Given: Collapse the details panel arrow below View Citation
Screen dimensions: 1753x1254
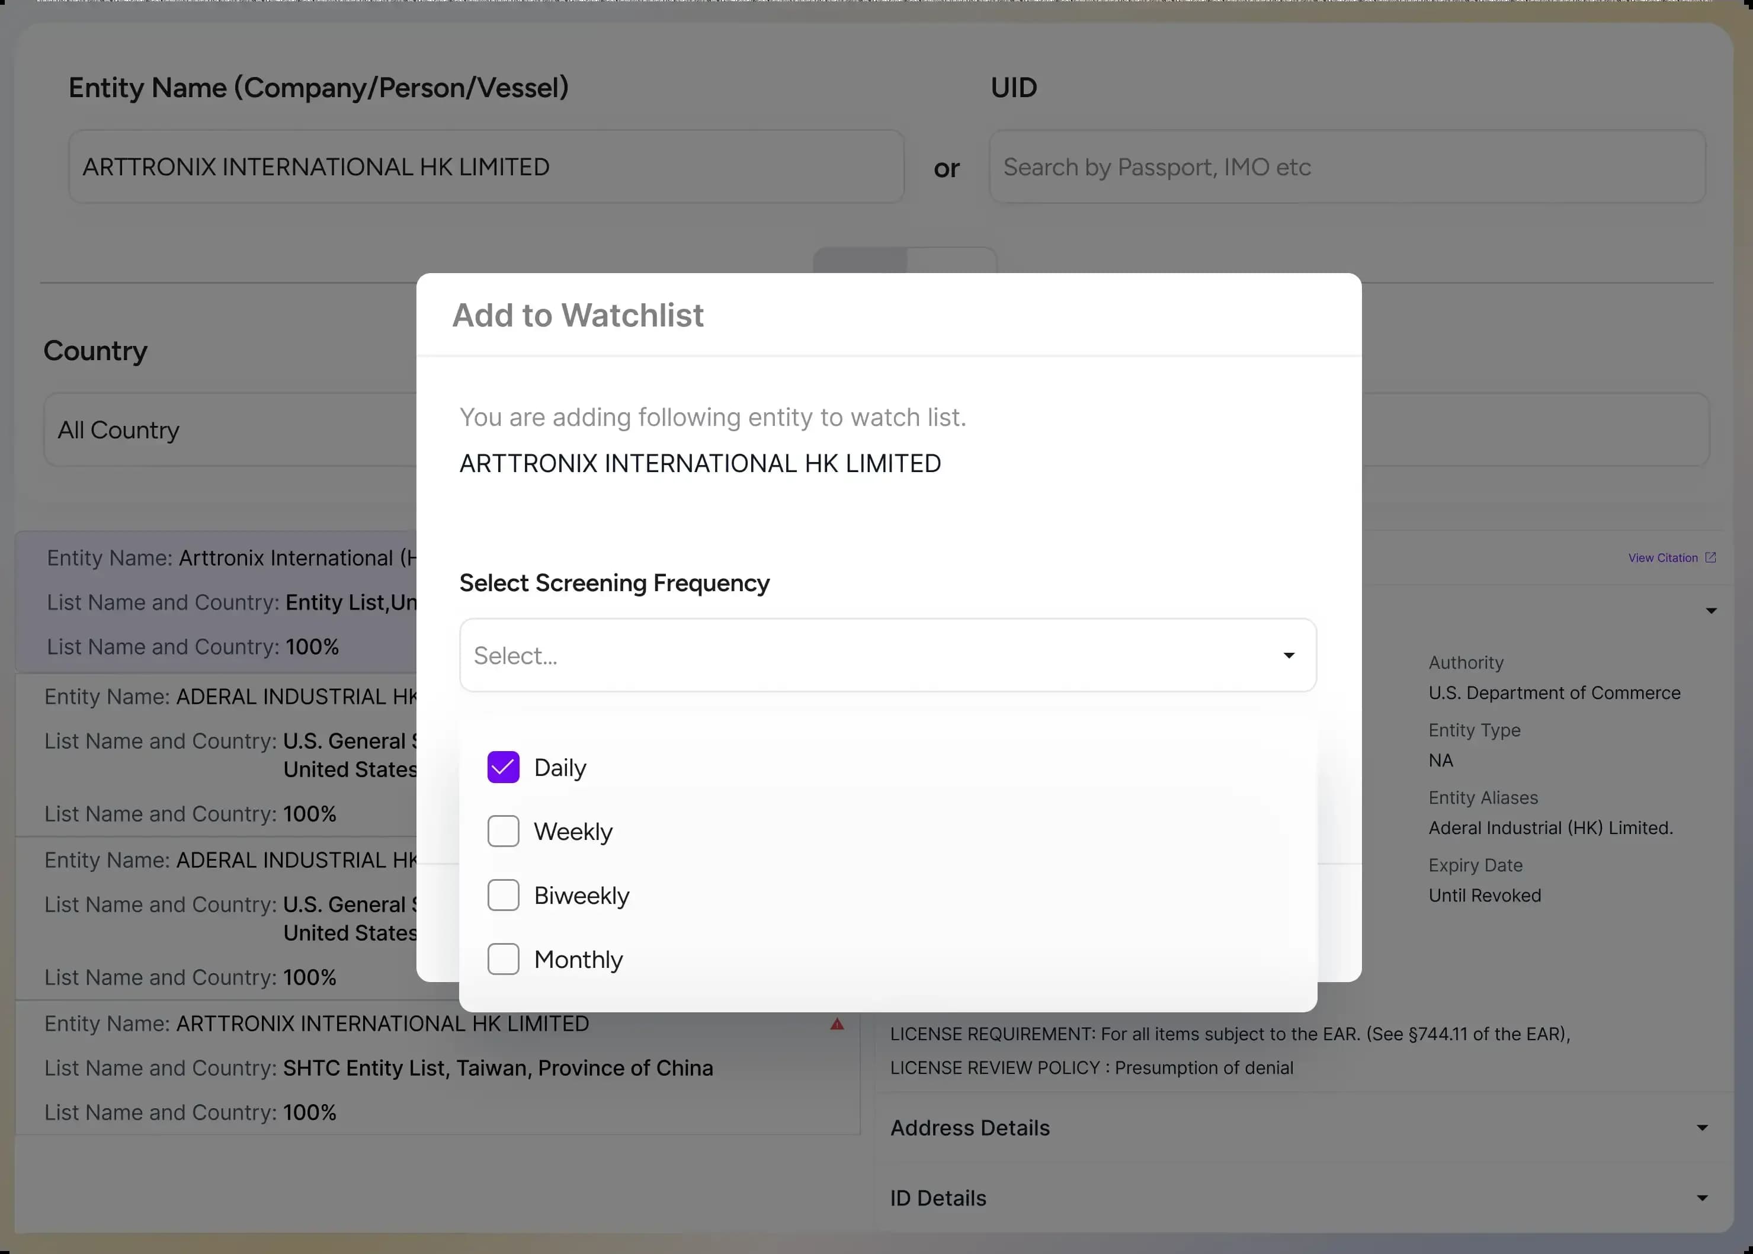Looking at the screenshot, I should tap(1710, 611).
